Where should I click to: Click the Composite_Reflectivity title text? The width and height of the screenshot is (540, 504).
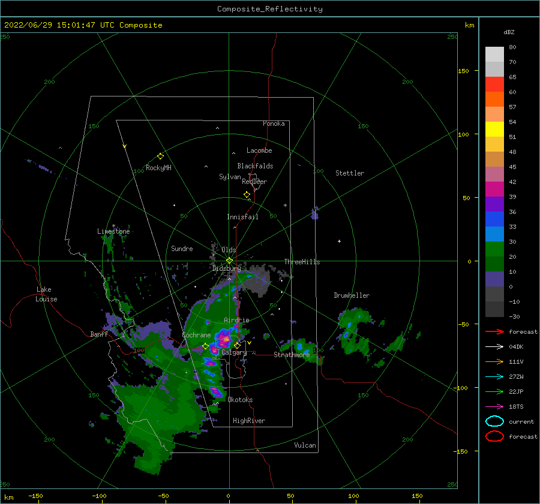269,9
